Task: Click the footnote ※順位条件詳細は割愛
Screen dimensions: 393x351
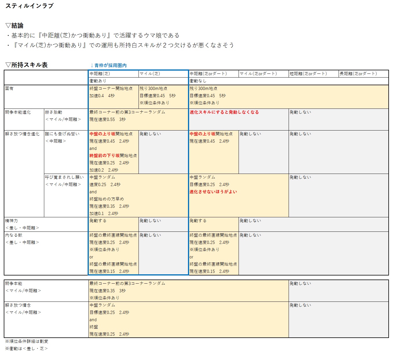Action: tap(27, 341)
